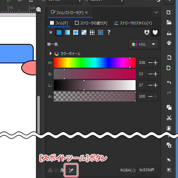Click the open document folder icon
The width and height of the screenshot is (178, 178).
point(169,22)
